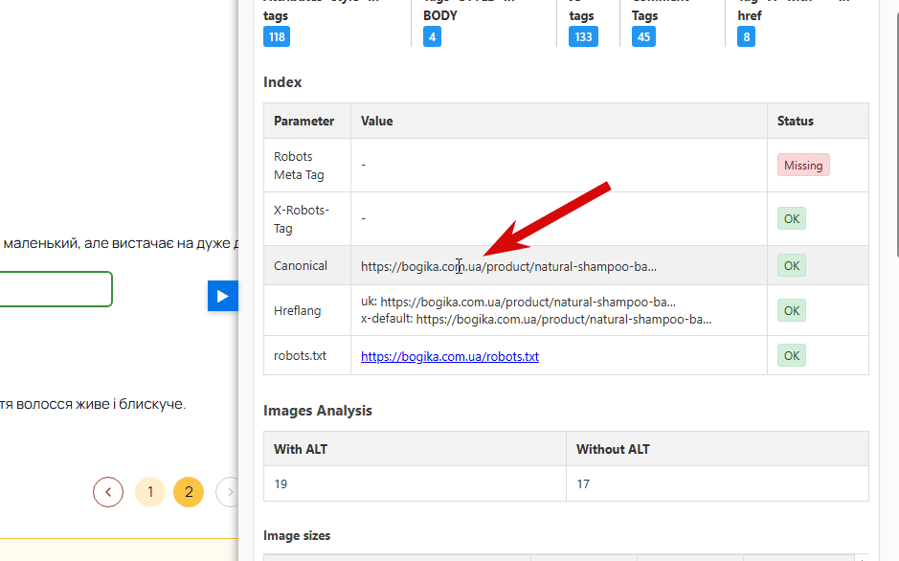Viewport: 899px width, 561px height.
Task: Click the OK status for X-Robots-Tag
Action: 792,218
